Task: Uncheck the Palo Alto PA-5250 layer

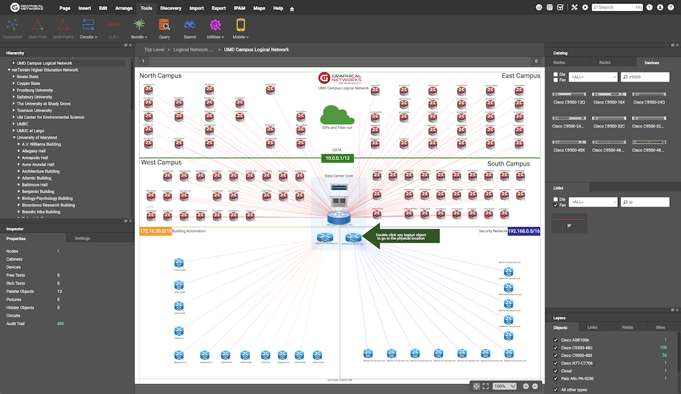Action: pos(555,379)
